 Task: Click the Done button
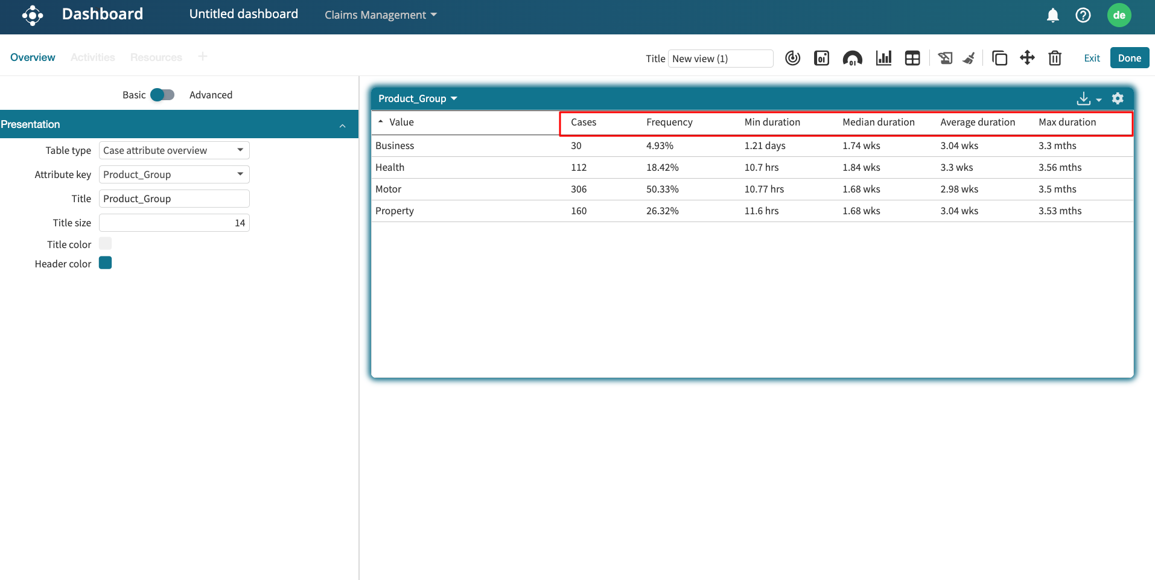click(1129, 58)
